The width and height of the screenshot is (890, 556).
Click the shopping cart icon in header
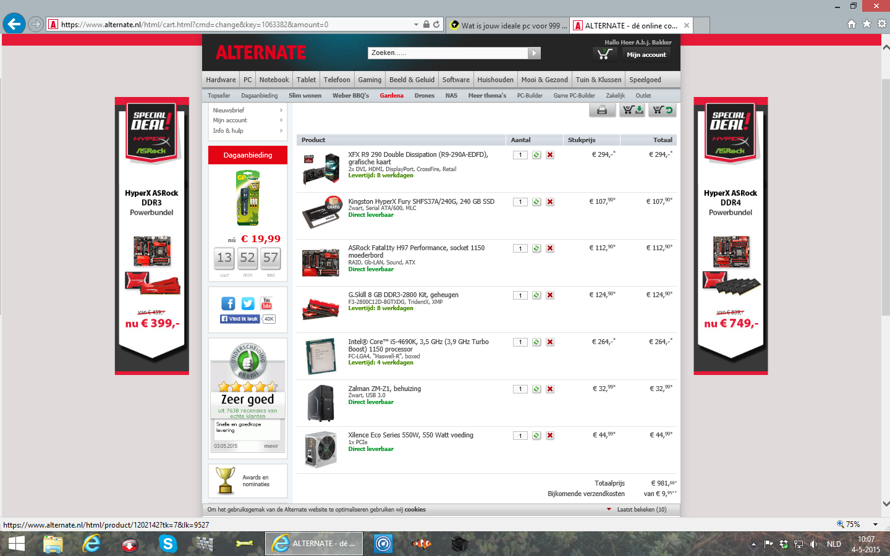(604, 54)
